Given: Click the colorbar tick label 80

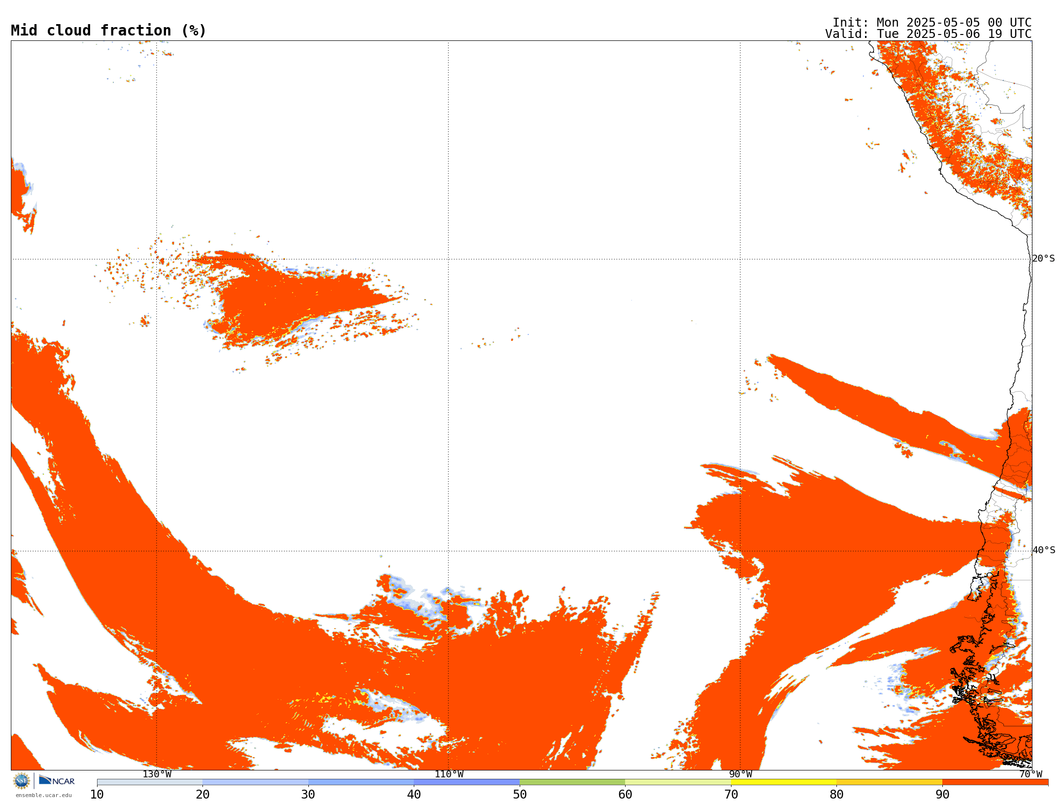Looking at the screenshot, I should pos(836,795).
